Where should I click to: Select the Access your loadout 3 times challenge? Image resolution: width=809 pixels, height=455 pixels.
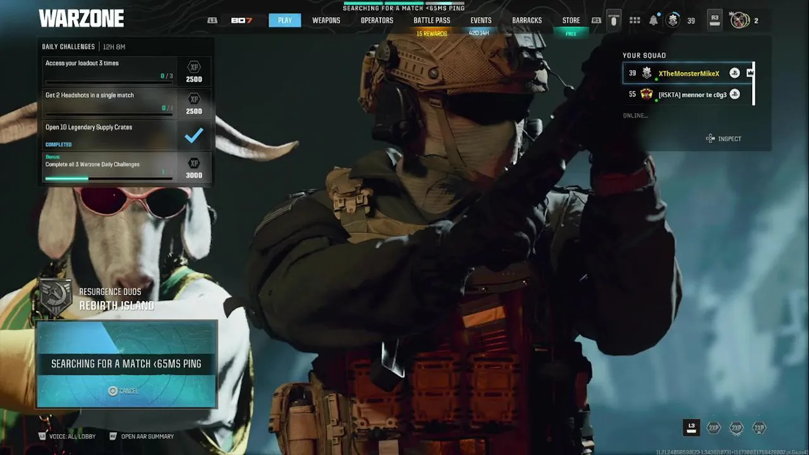126,71
